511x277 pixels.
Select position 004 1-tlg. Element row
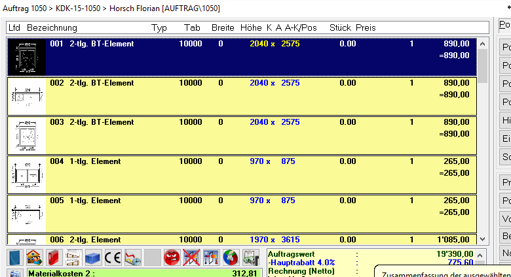[x=262, y=174]
